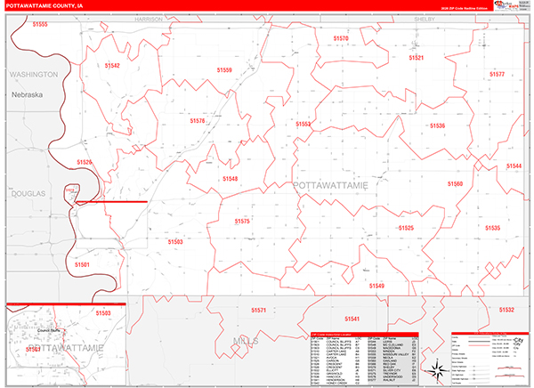Click ZIP code label 51542
The image size is (534, 388).
click(112, 65)
